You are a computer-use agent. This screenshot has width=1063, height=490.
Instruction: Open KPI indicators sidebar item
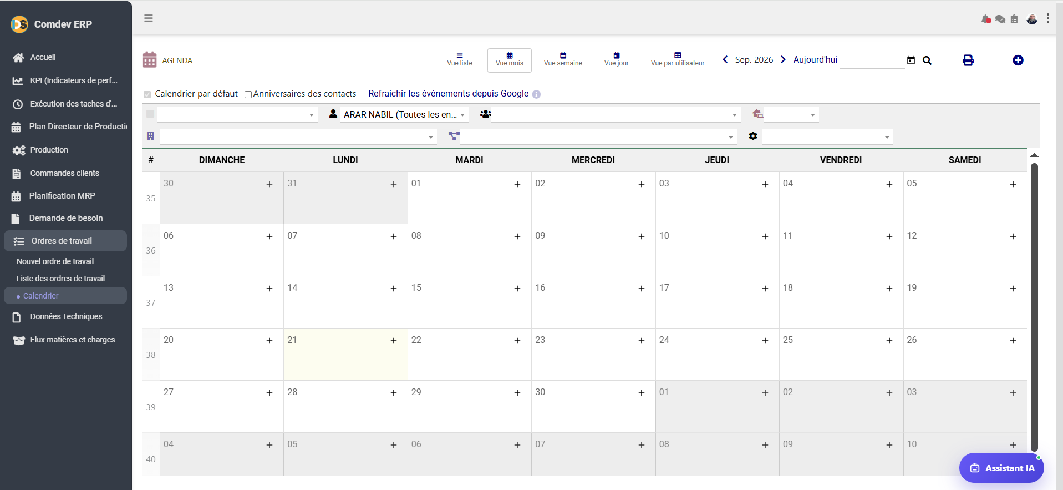click(65, 80)
